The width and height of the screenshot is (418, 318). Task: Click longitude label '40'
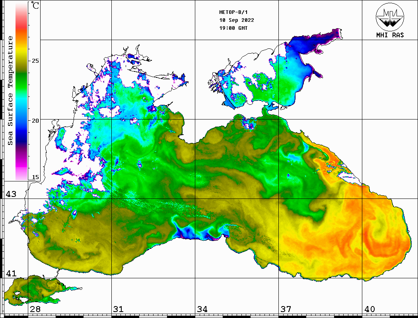tap(369, 309)
